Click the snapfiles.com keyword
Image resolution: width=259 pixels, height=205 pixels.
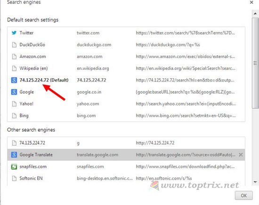(90, 167)
